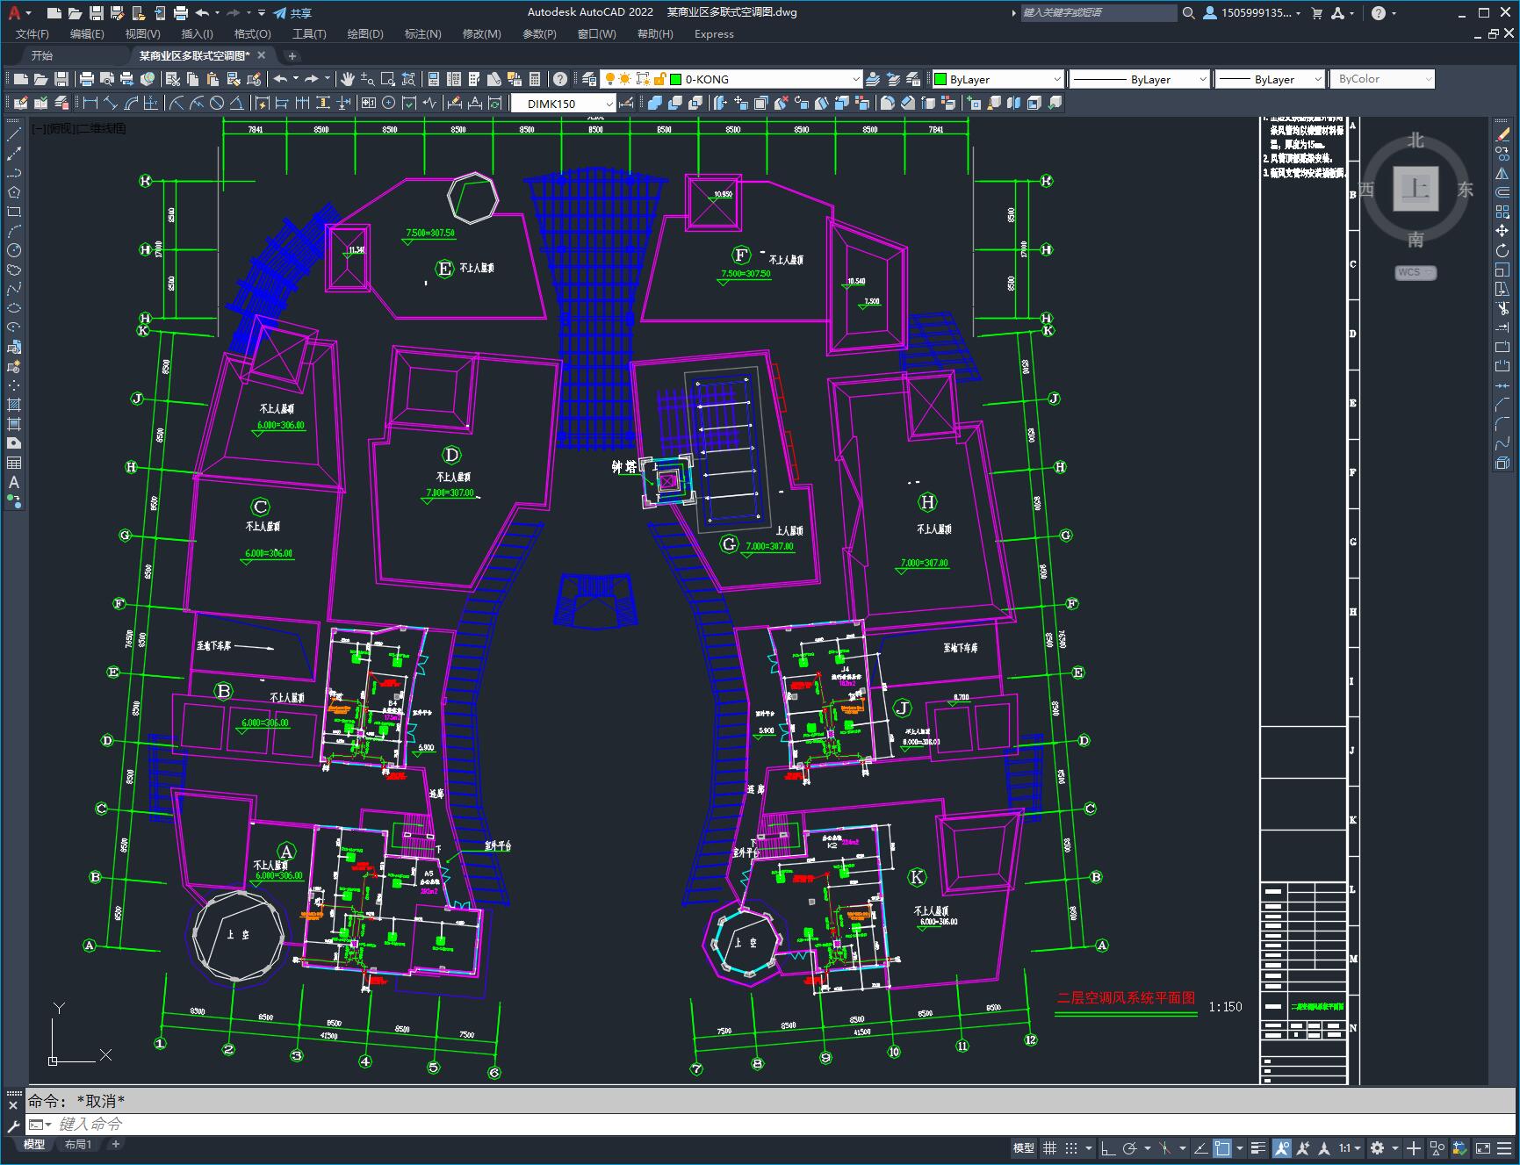Toggle snap mode in status bar
The height and width of the screenshot is (1165, 1520).
[1071, 1147]
